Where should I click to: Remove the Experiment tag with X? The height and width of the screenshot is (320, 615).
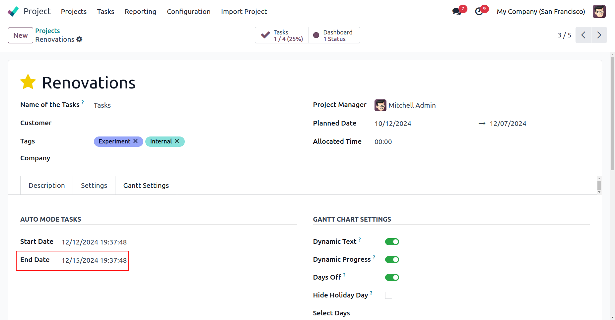tap(136, 141)
